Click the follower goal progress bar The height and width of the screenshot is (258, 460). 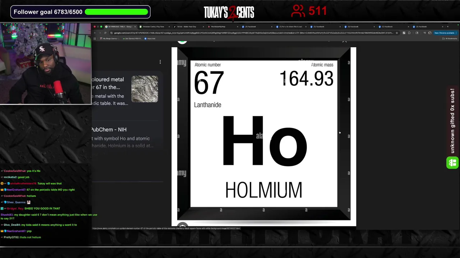(x=116, y=12)
